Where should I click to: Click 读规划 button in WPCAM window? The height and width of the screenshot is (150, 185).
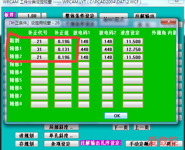(27, 135)
